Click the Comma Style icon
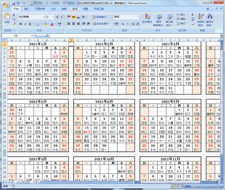225x190 pixels. point(127,24)
